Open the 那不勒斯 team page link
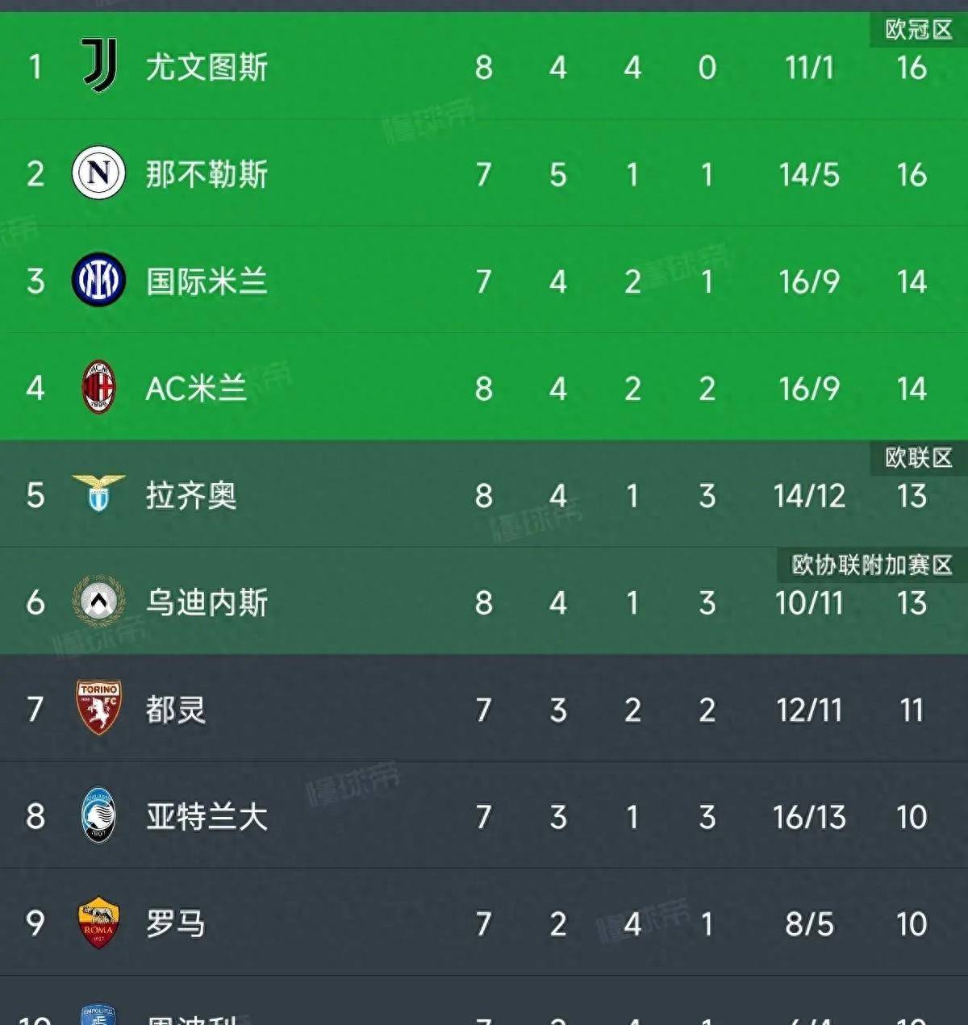The width and height of the screenshot is (968, 1025). coord(207,174)
